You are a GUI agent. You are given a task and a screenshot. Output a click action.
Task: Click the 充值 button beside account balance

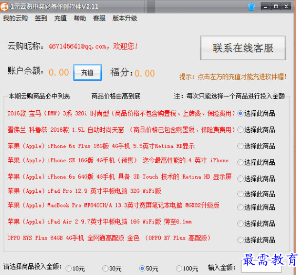pyautogui.click(x=88, y=72)
